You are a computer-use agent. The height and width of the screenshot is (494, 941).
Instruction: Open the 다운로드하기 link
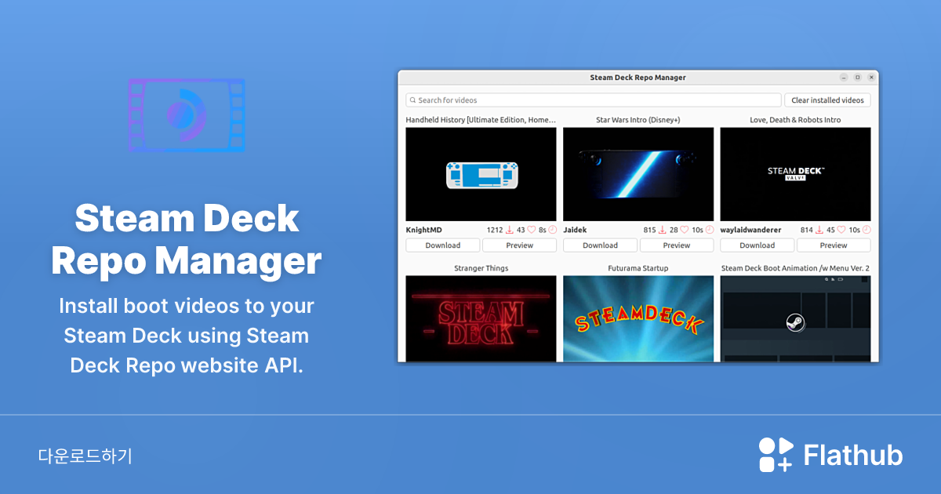pyautogui.click(x=86, y=455)
